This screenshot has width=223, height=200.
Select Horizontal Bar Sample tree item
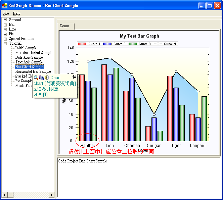33,71
